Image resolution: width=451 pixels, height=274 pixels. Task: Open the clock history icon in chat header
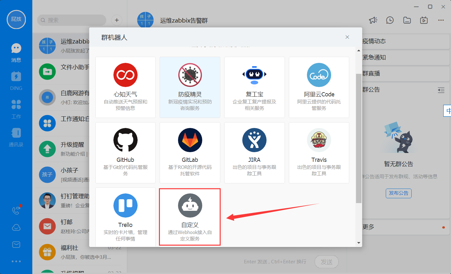click(390, 20)
